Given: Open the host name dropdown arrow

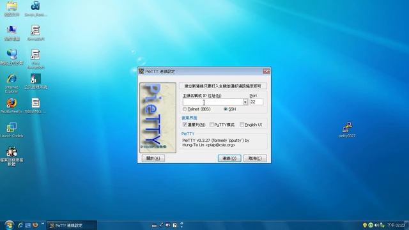Looking at the screenshot, I should point(245,102).
